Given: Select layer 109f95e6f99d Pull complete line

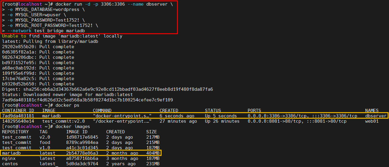Looking at the screenshot, I should (38, 73).
